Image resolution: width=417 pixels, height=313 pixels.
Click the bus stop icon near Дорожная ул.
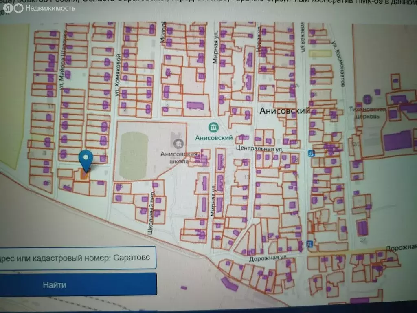309,244
